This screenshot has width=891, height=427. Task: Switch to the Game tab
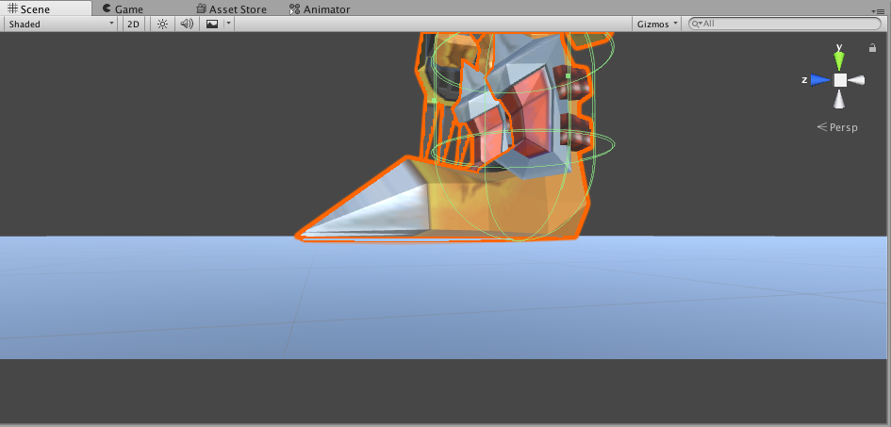point(123,9)
